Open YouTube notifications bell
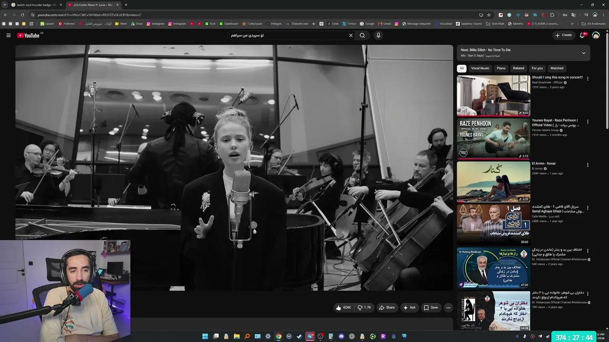Viewport: 609px width, 342px height. tap(582, 35)
